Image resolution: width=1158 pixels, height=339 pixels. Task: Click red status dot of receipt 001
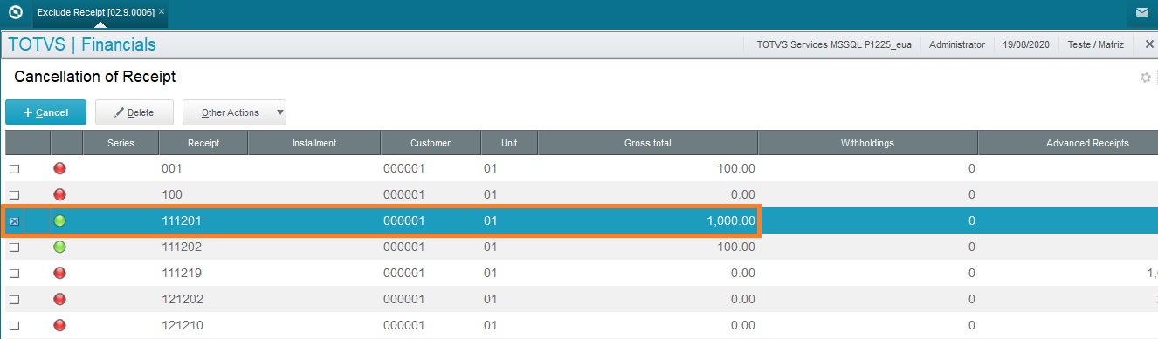59,168
